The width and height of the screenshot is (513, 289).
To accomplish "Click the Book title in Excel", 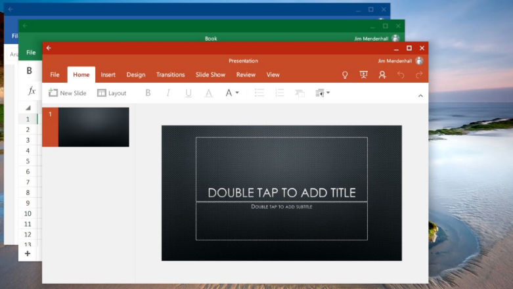I will click(211, 39).
